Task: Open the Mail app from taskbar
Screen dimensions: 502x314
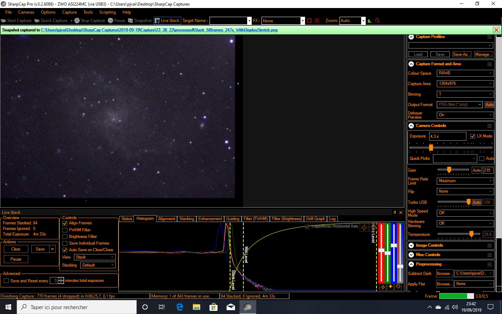Action: click(x=230, y=307)
